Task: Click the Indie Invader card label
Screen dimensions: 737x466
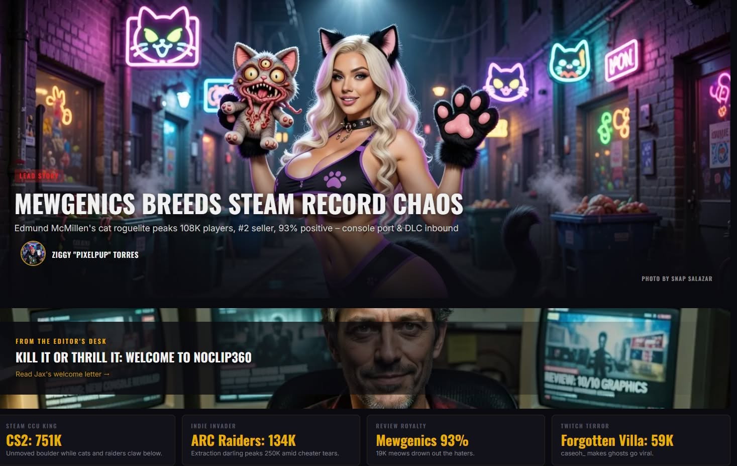Action: coord(213,426)
